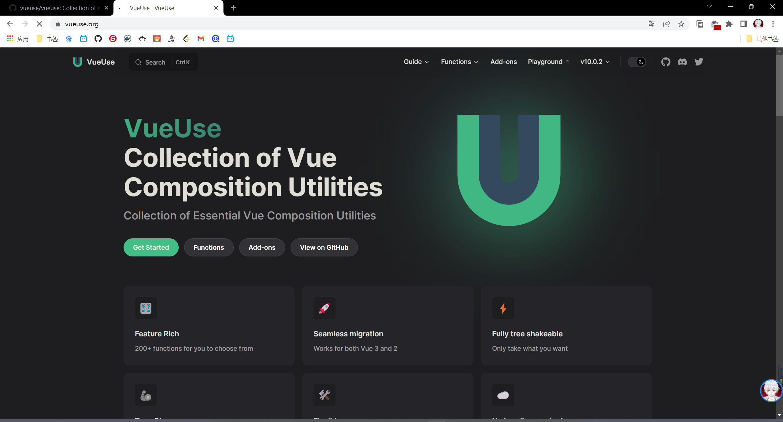Screen dimensions: 783x422
Task: Open the Add-ons navbar menu item
Action: click(x=503, y=62)
